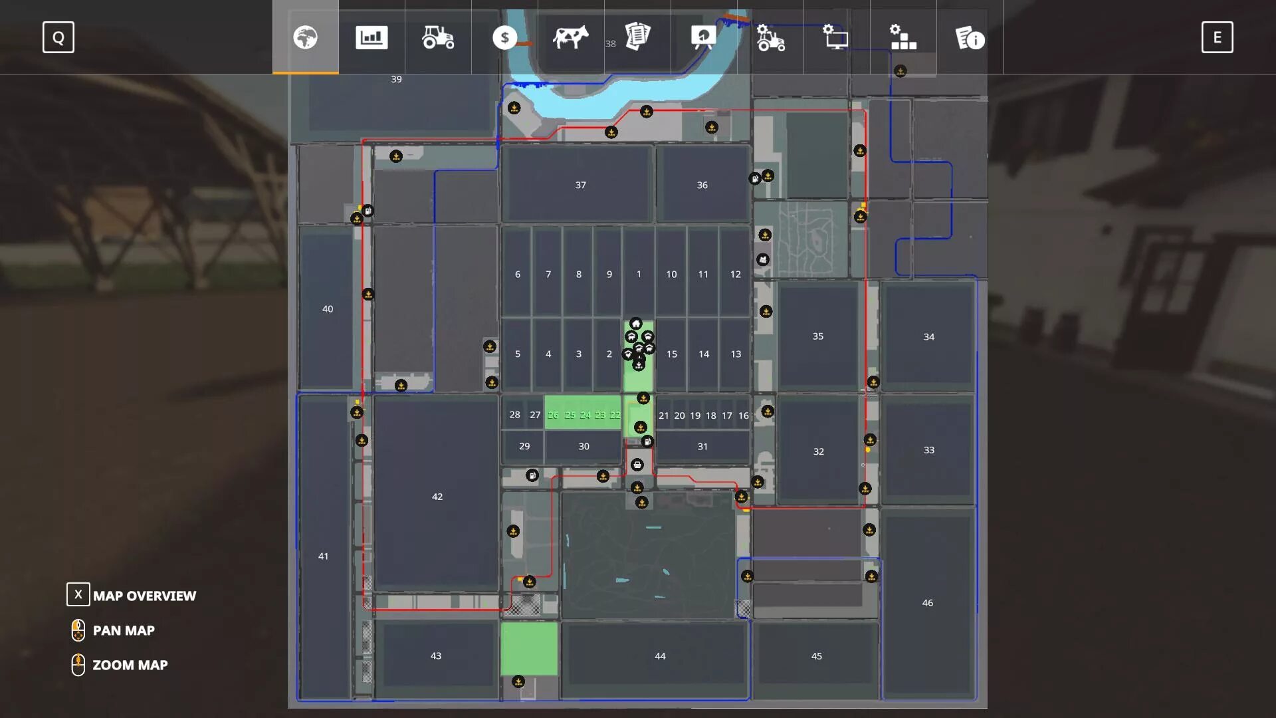This screenshot has height=718, width=1276.
Task: Open the cow animals tab
Action: [571, 37]
